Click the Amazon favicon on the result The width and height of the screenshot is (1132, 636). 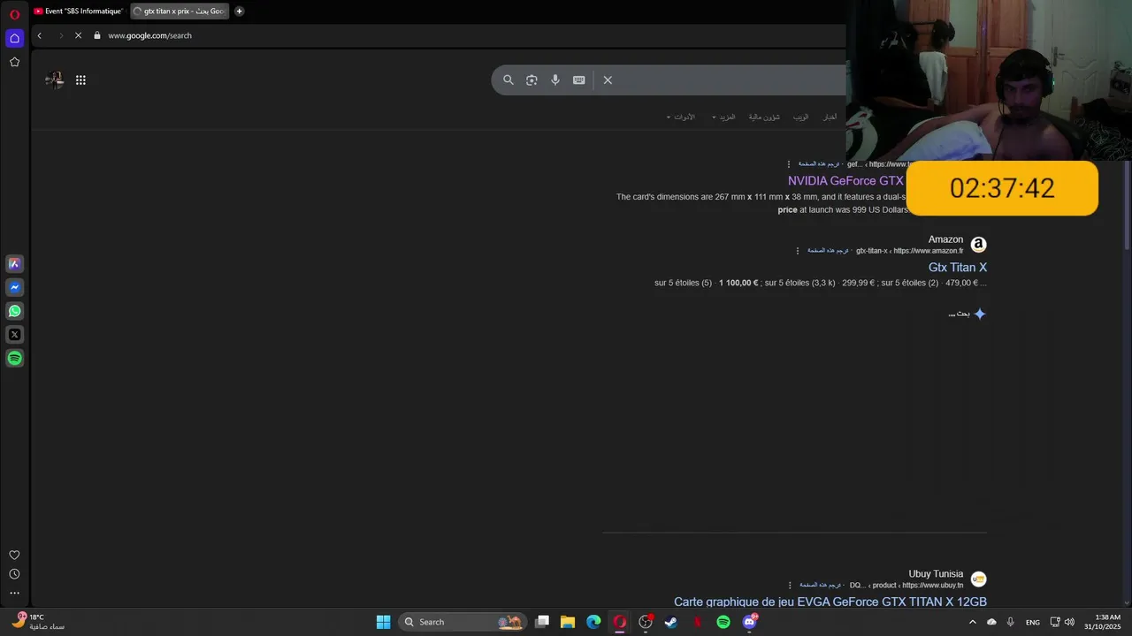point(978,245)
